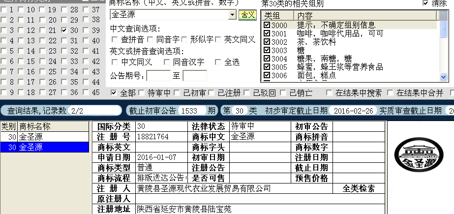The image size is (454, 214).
Task: Tick the 全选 checkbox
Action: tap(218, 62)
